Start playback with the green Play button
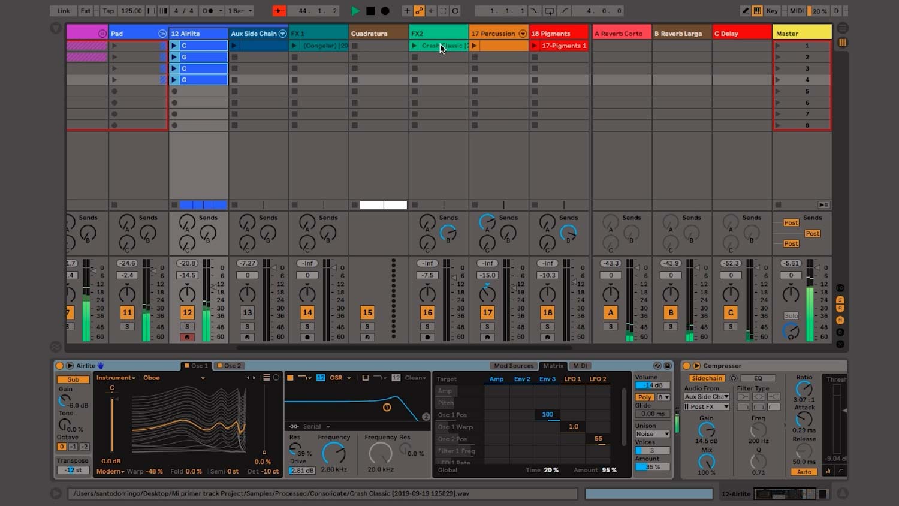899x506 pixels. point(355,11)
